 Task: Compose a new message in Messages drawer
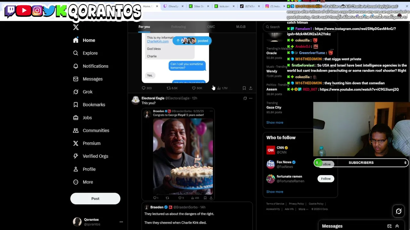tap(389, 226)
